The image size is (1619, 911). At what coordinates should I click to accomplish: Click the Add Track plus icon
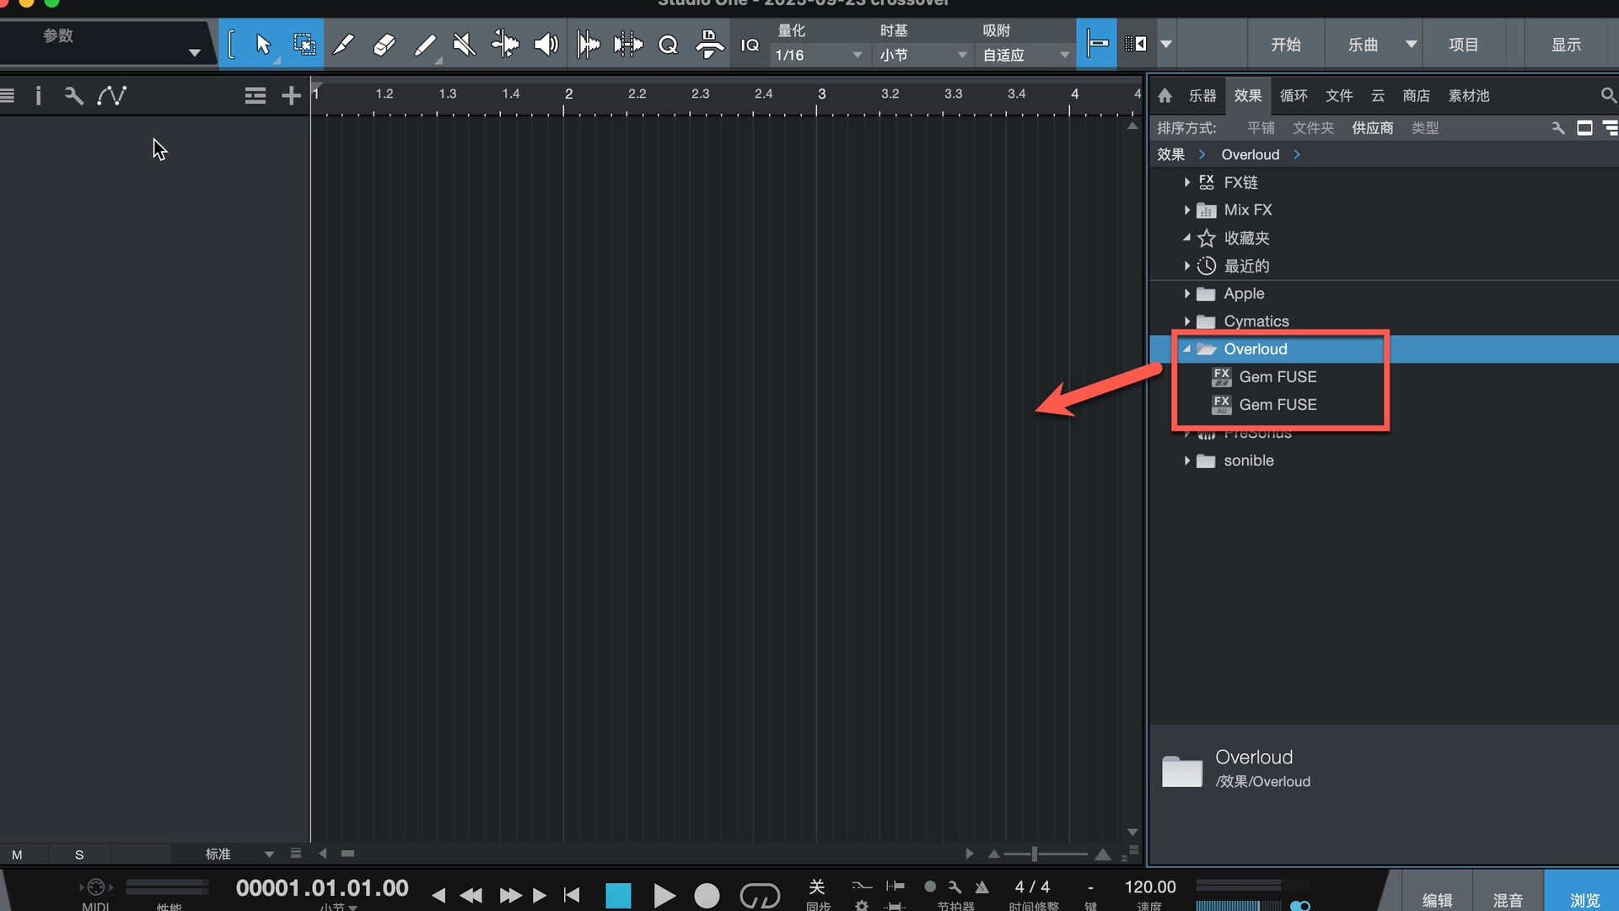[x=291, y=95]
